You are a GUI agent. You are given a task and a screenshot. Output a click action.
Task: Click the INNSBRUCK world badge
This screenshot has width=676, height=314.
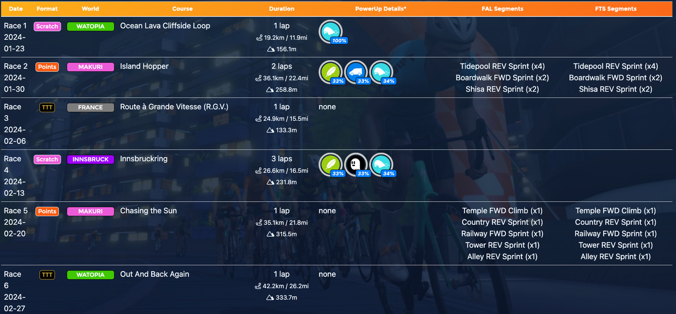[90, 159]
